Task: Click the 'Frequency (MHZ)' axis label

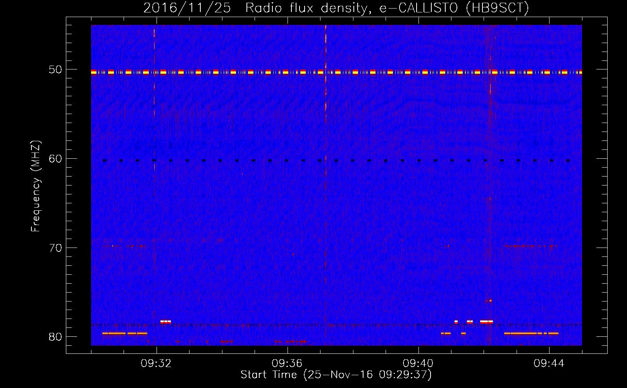Action: point(35,186)
